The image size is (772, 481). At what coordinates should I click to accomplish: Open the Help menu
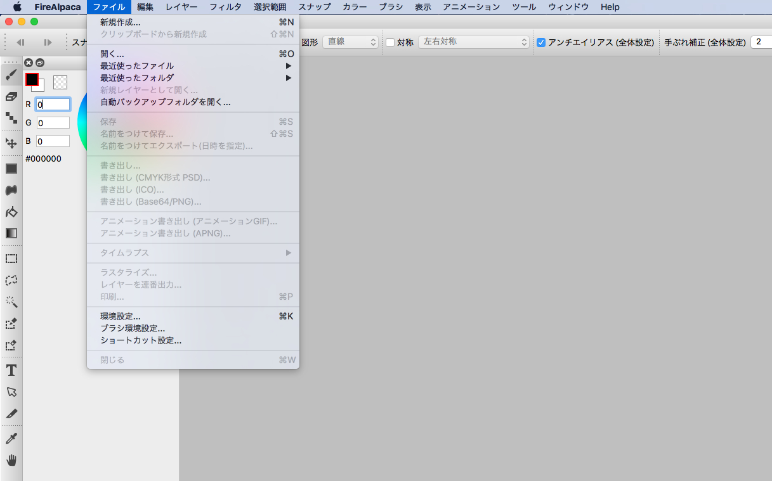(x=610, y=7)
